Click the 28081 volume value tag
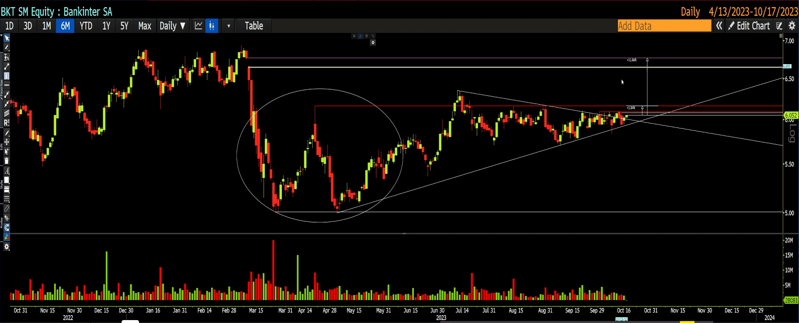Screen dimensions: 799x323 click(791, 300)
